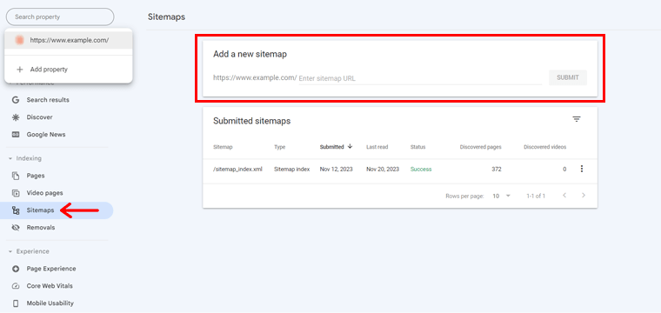Click the Page Experience plus-circle icon
Viewport: 661px width, 313px height.
[16, 269]
